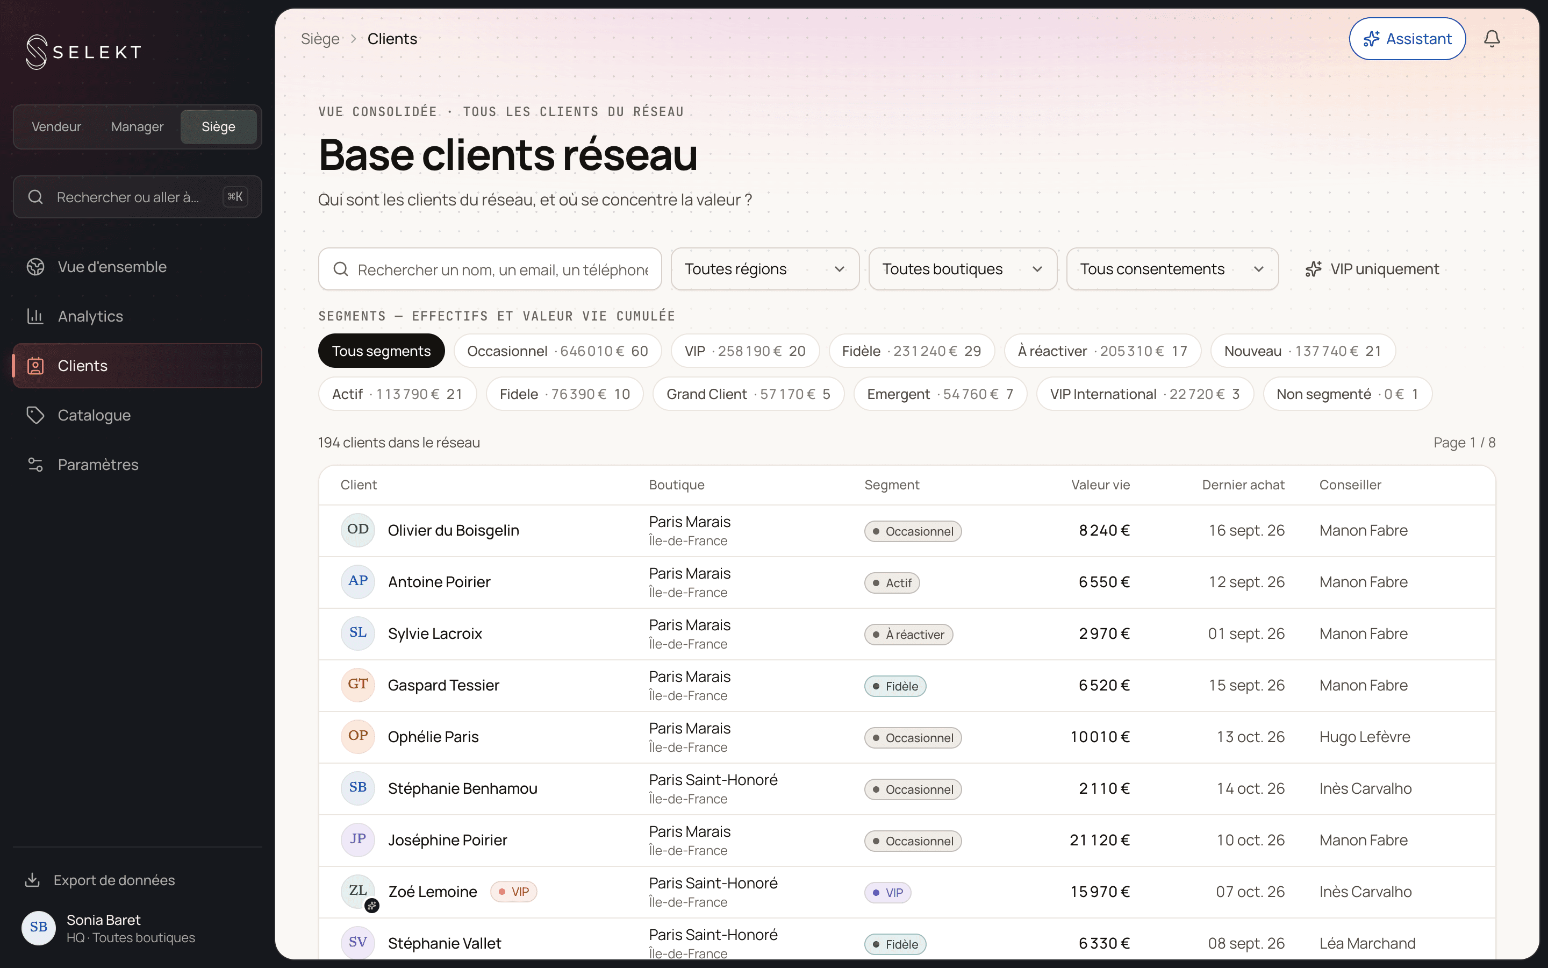Filter by the Grand Client segment chip
The width and height of the screenshot is (1548, 968).
point(748,394)
